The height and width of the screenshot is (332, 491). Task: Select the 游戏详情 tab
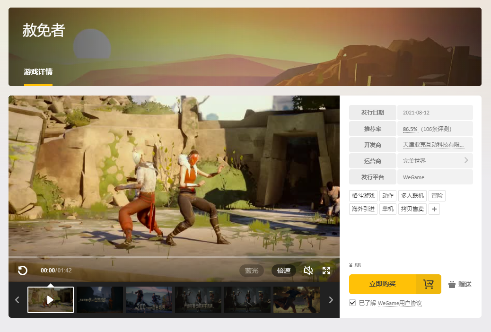click(x=38, y=72)
